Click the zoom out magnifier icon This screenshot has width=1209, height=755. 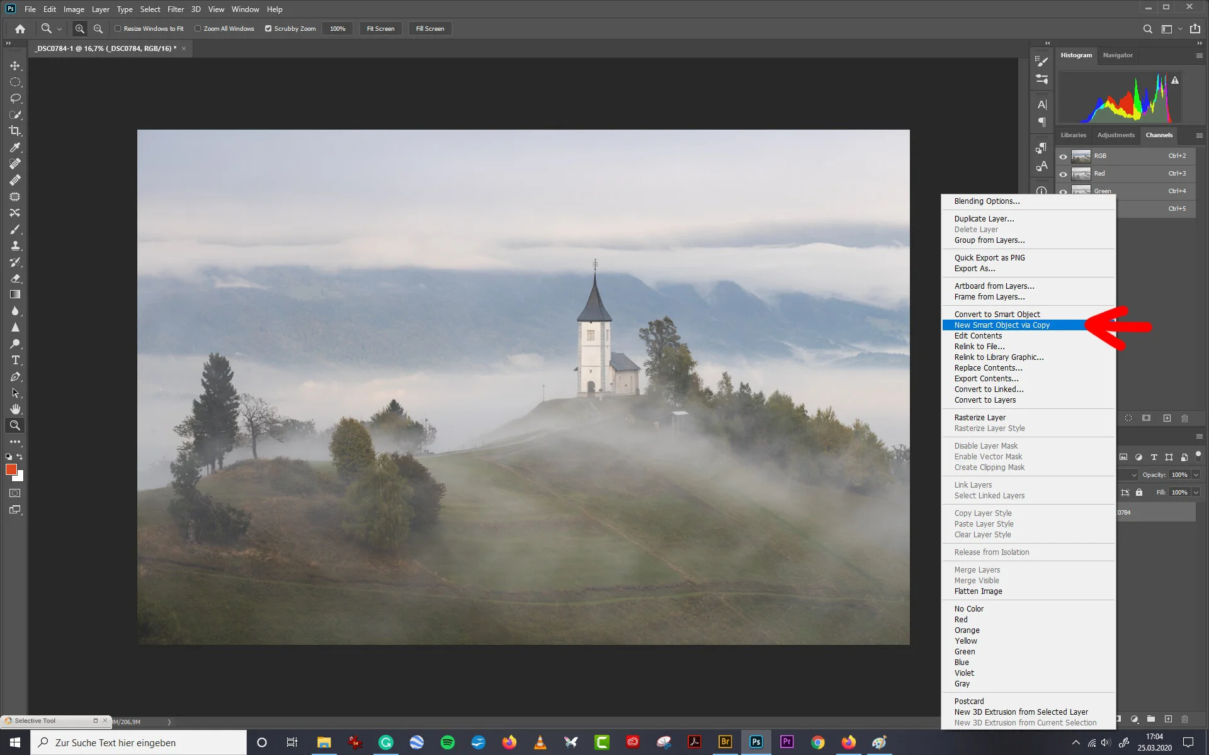click(x=98, y=28)
